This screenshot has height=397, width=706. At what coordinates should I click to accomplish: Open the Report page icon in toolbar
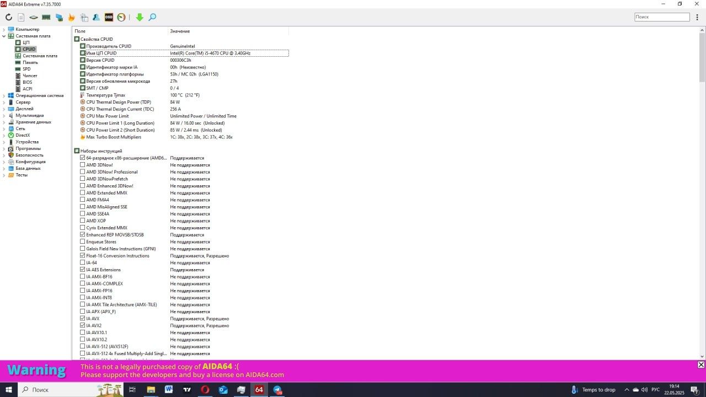21,18
